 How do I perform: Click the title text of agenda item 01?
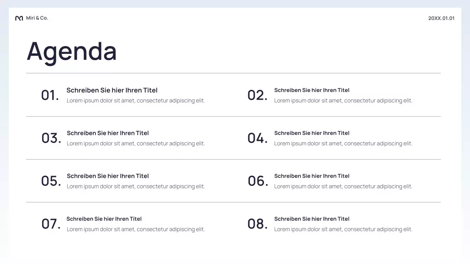coord(112,90)
